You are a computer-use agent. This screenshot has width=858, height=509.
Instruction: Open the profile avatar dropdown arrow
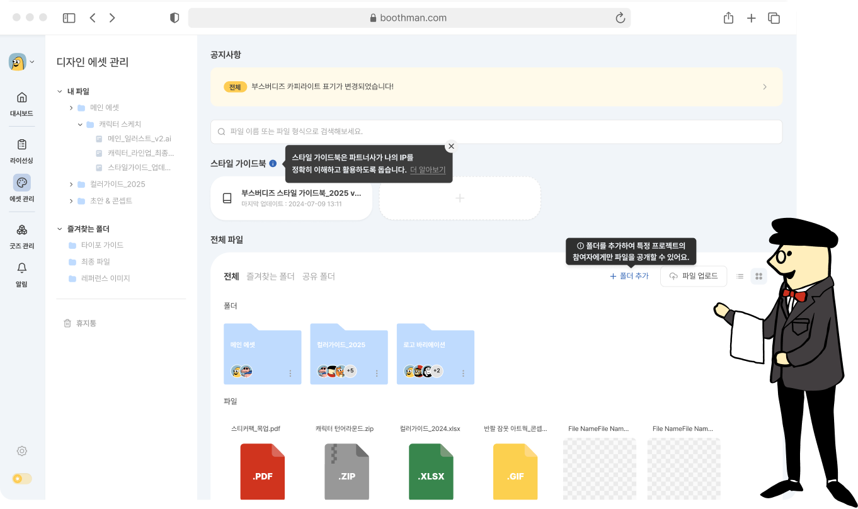32,62
